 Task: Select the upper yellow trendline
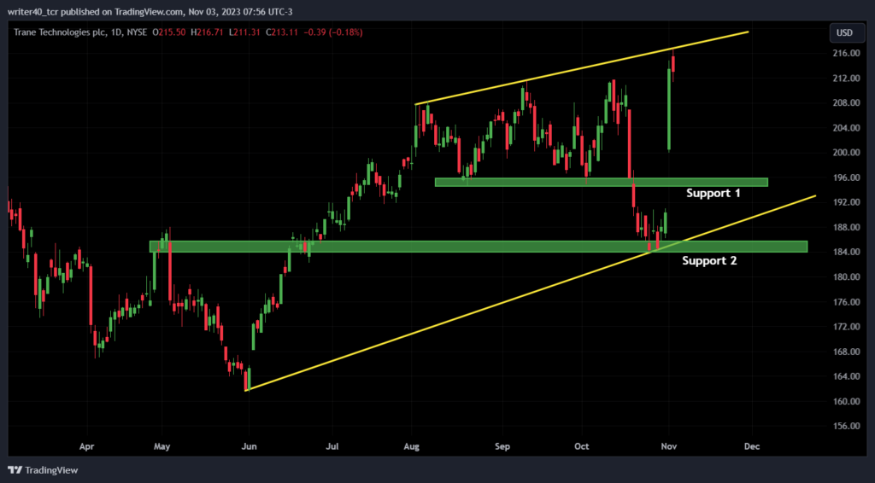(x=581, y=68)
